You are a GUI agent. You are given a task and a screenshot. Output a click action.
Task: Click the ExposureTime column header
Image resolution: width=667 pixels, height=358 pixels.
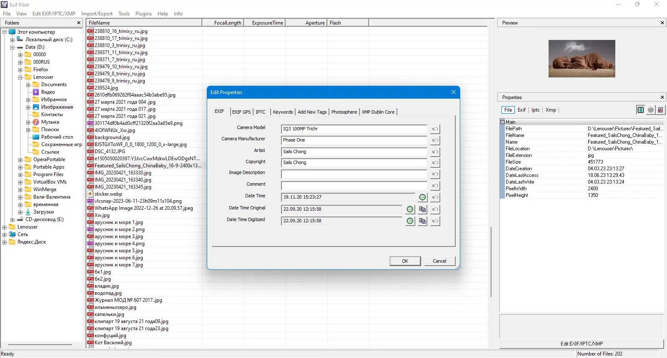tap(264, 23)
